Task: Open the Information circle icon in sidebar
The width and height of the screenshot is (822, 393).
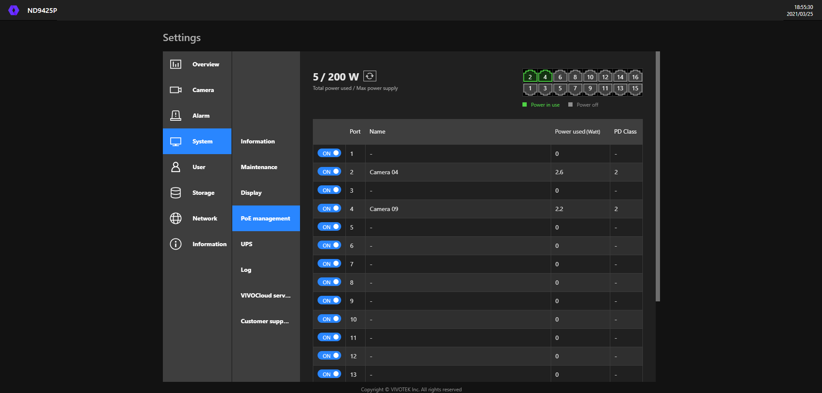Action: point(176,244)
